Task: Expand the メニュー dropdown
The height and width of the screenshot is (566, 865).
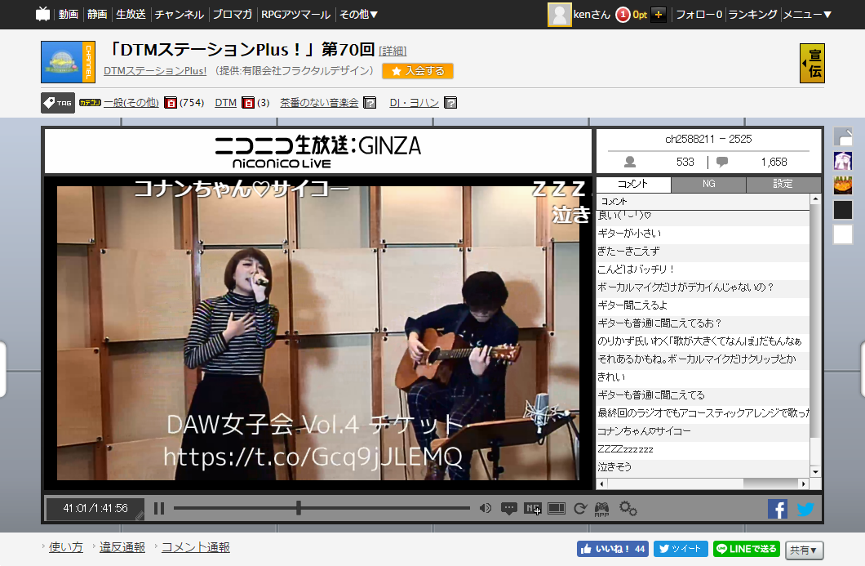Action: click(x=808, y=15)
